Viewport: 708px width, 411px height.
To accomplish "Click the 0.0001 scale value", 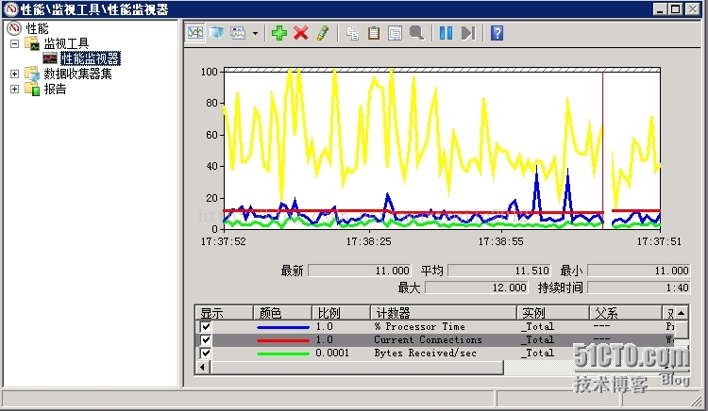I will 332,353.
